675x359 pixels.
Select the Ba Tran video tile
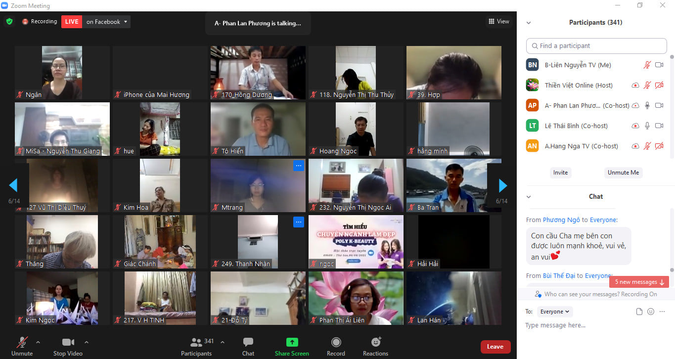(x=454, y=185)
